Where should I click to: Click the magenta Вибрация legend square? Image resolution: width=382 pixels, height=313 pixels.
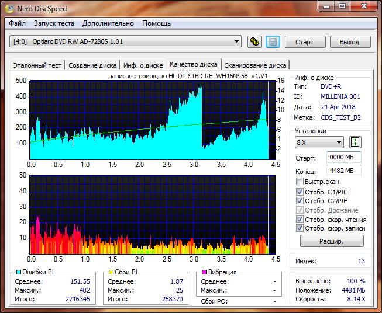click(x=204, y=272)
